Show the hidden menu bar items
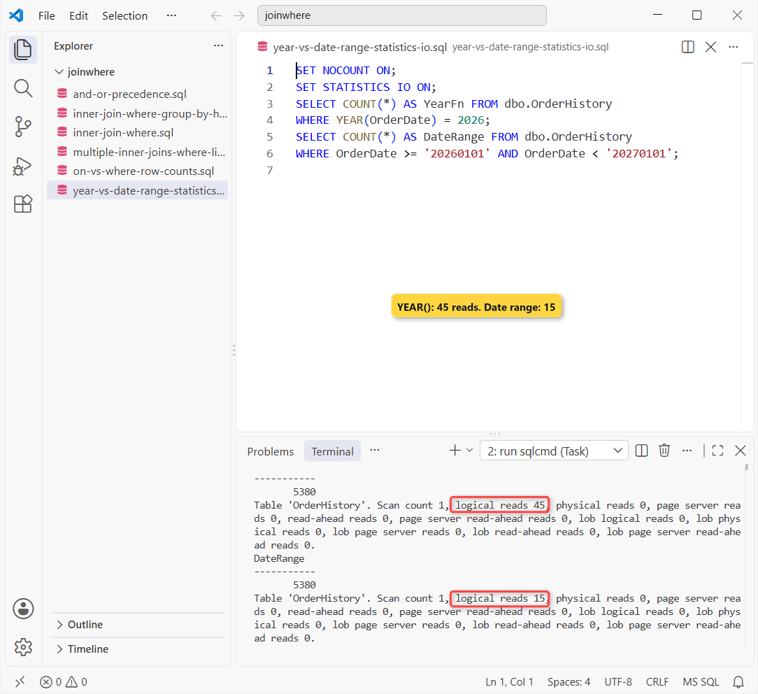The height and width of the screenshot is (694, 758). point(171,16)
